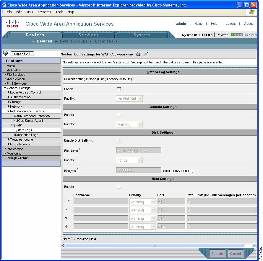Click the Recycle input field
Viewport: 263px width, 261px height.
click(x=139, y=170)
